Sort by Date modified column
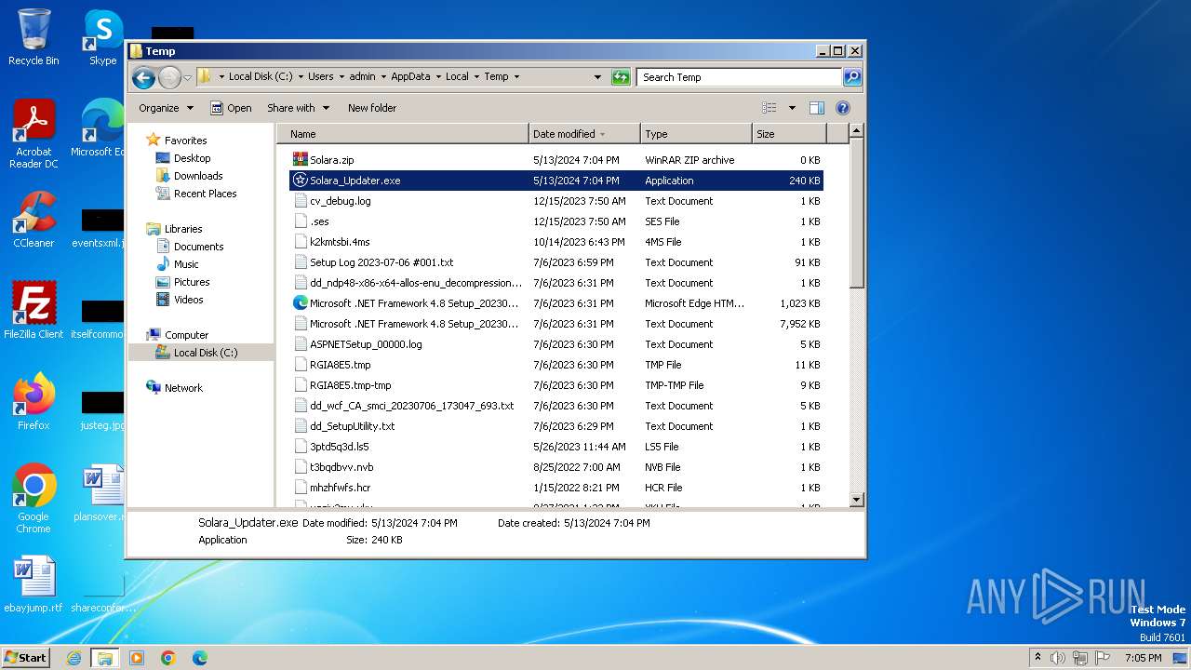Screen dimensions: 1191x670 point(584,134)
